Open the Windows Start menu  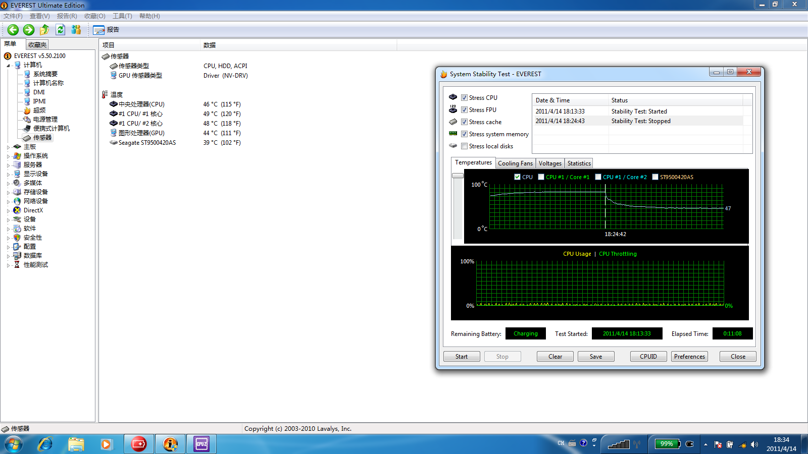14,444
